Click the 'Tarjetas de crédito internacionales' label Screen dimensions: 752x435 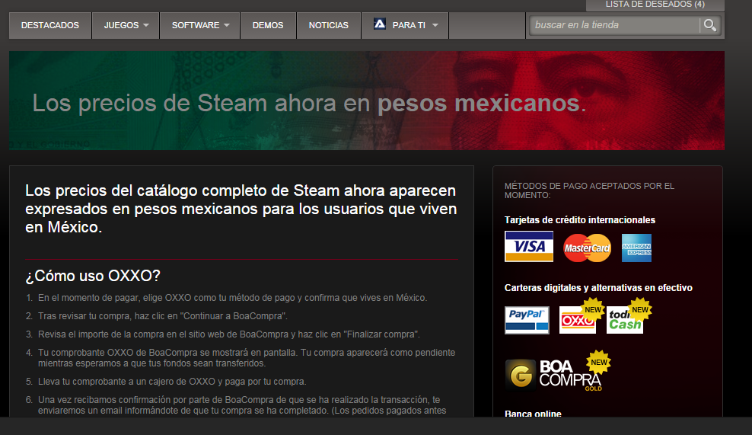pyautogui.click(x=579, y=220)
